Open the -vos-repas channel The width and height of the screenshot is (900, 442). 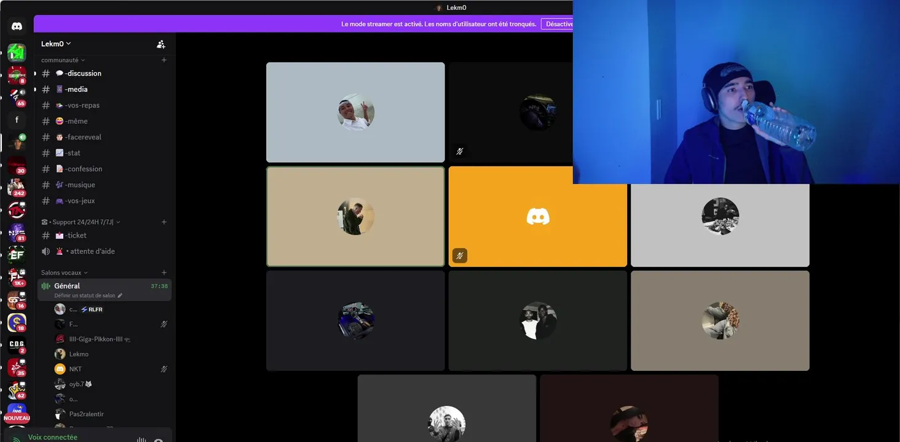coord(105,105)
